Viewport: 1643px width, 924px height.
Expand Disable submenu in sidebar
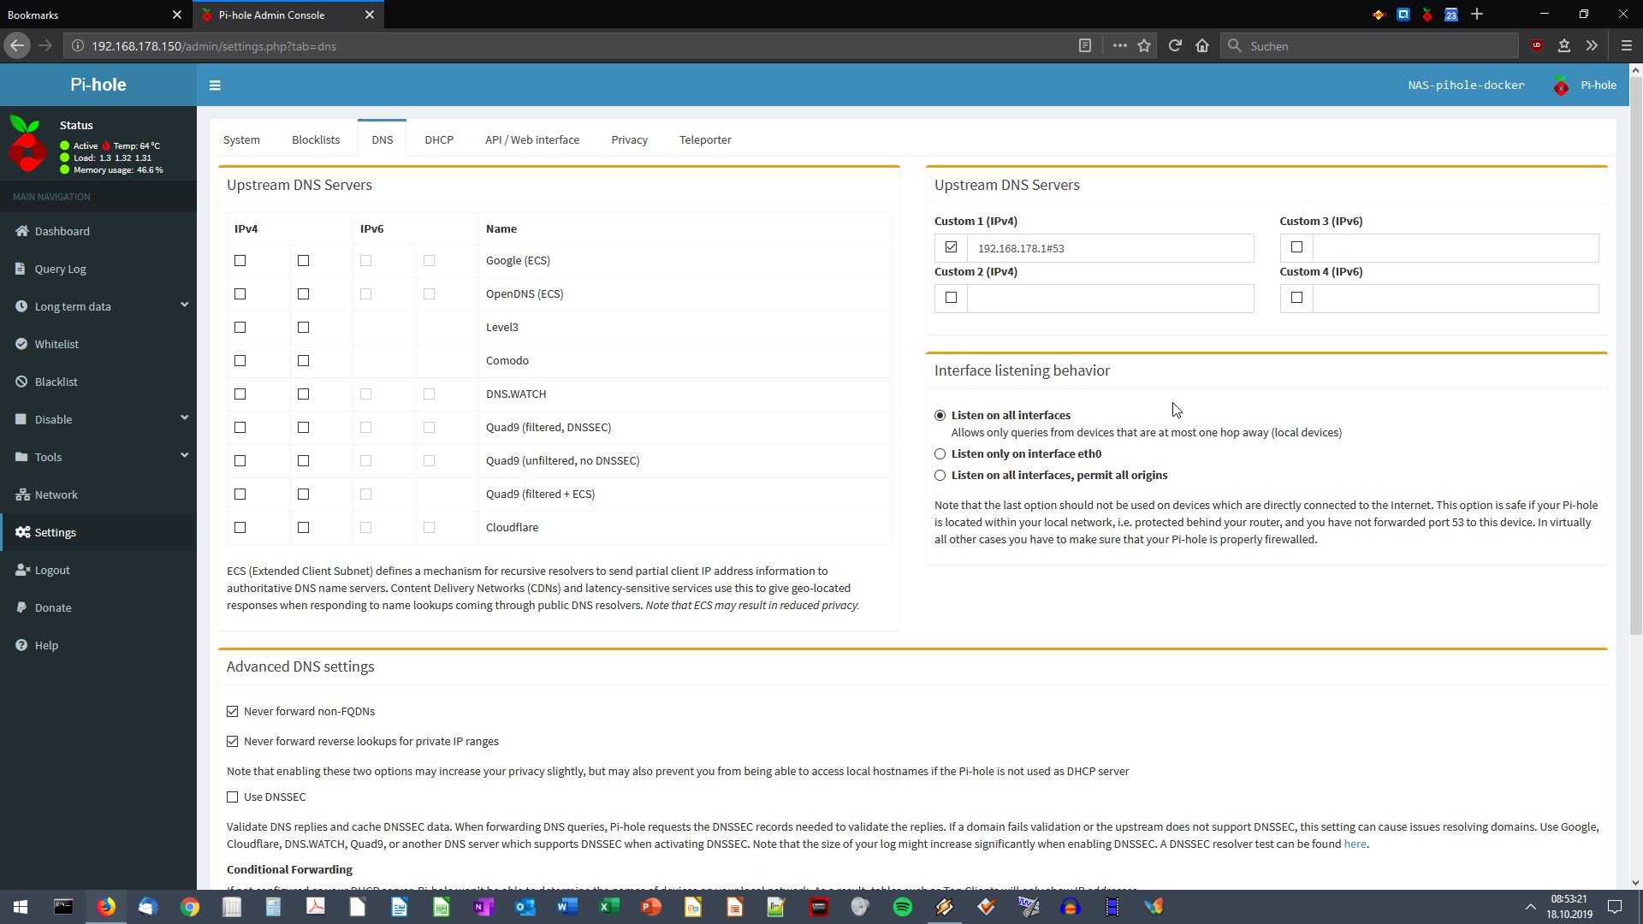(x=98, y=419)
